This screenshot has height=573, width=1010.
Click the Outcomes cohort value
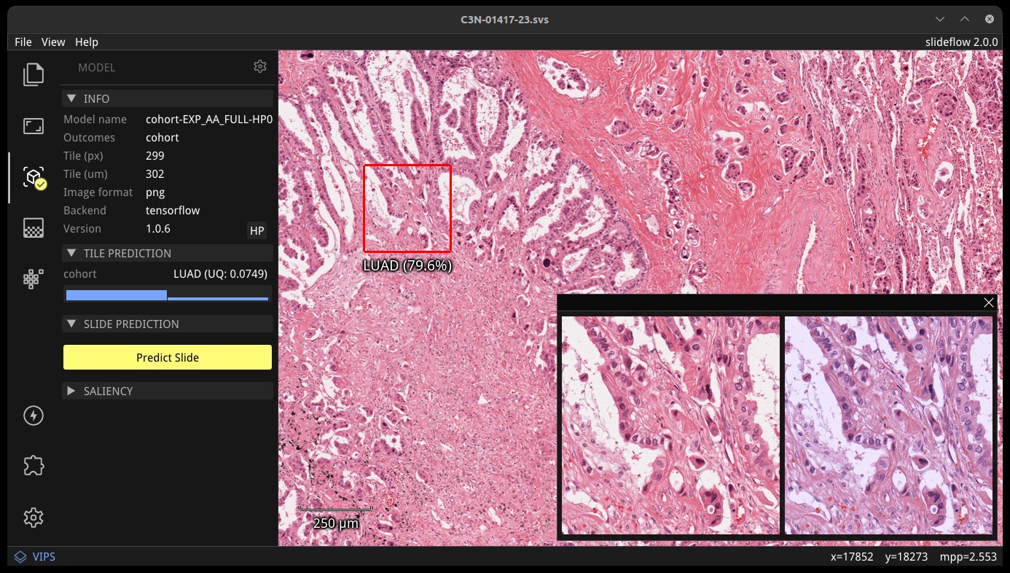[163, 138]
